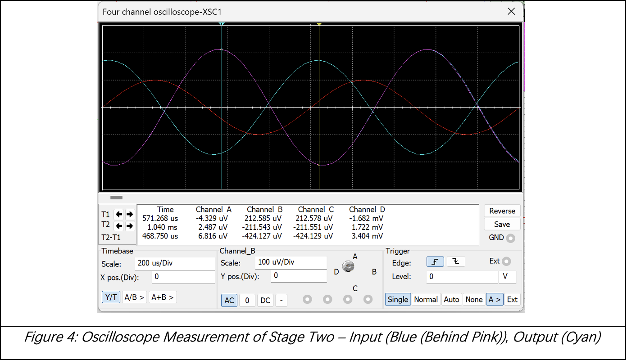This screenshot has width=627, height=360.
Task: Select Normal trigger mode
Action: [426, 299]
